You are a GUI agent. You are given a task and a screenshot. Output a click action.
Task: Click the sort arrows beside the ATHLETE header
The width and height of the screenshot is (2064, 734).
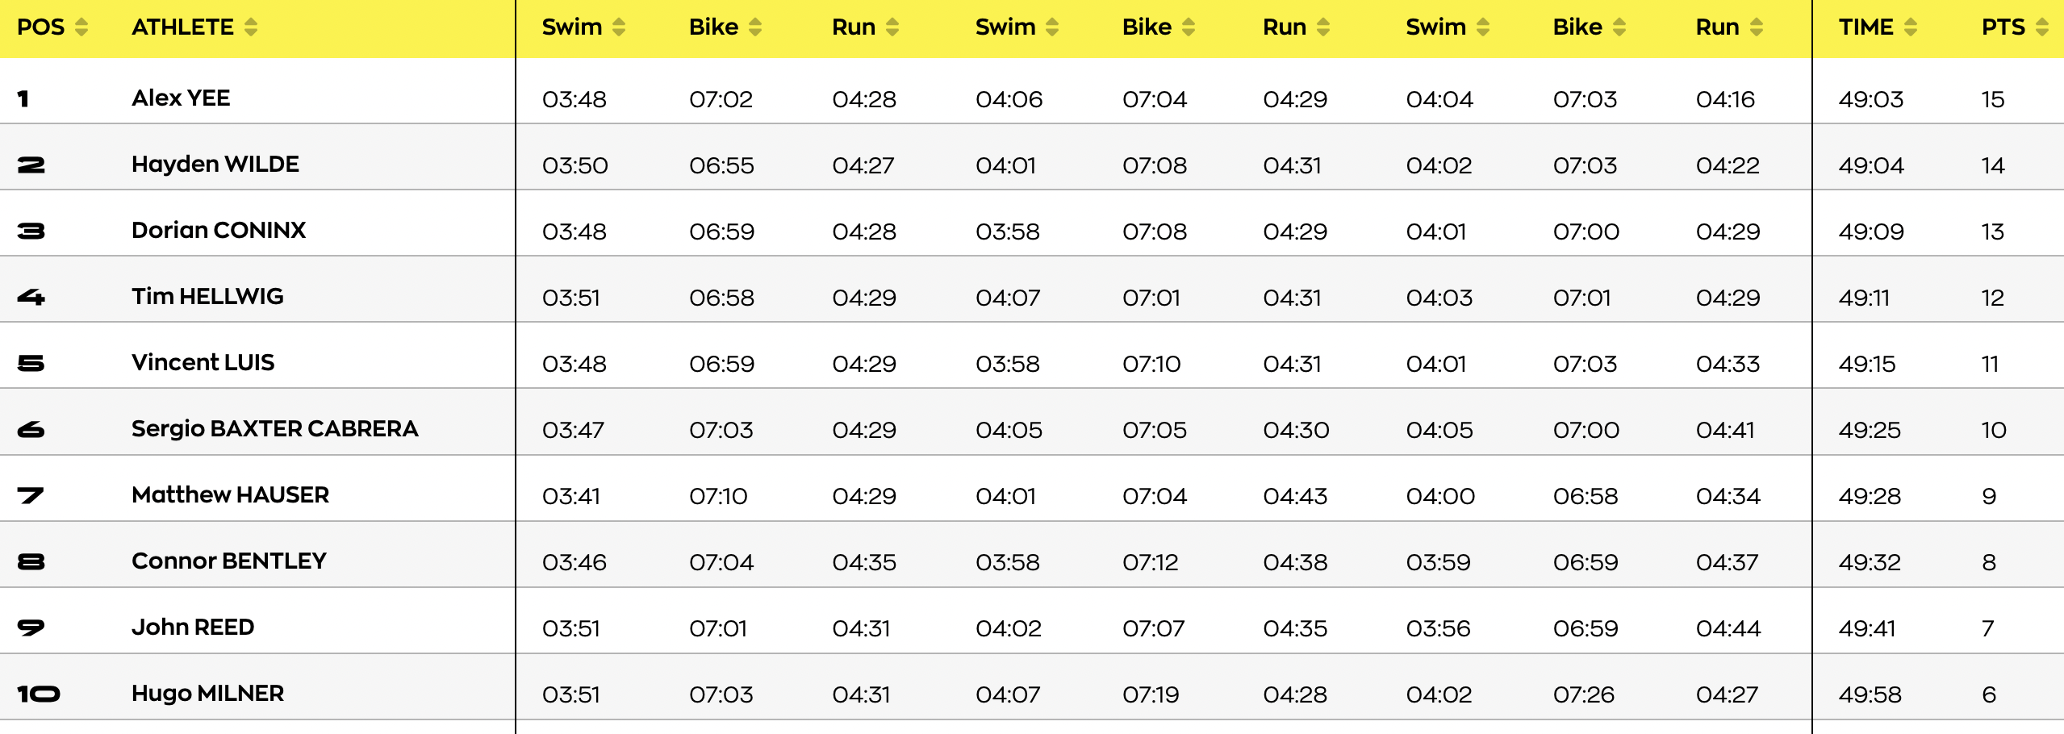point(251,27)
